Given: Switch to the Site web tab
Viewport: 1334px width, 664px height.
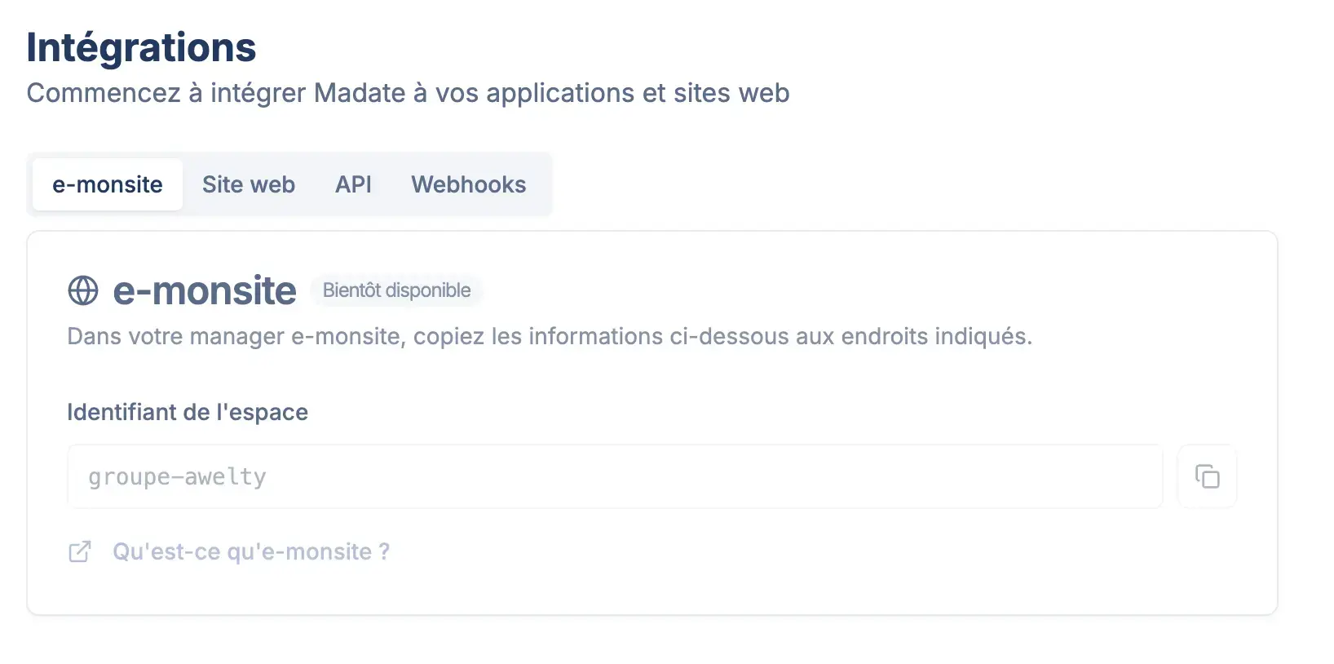Looking at the screenshot, I should coord(249,184).
